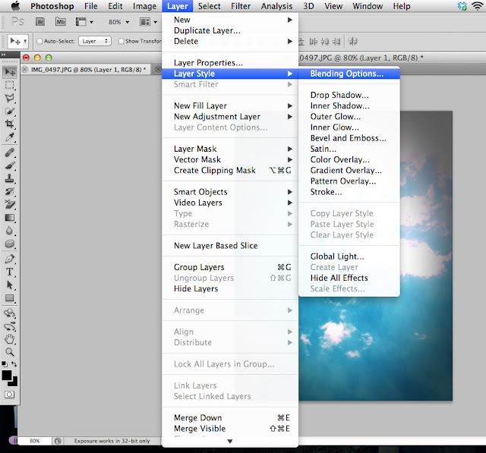Viewport: 486px width, 453px height.
Task: Open the Image menu
Action: 144,6
